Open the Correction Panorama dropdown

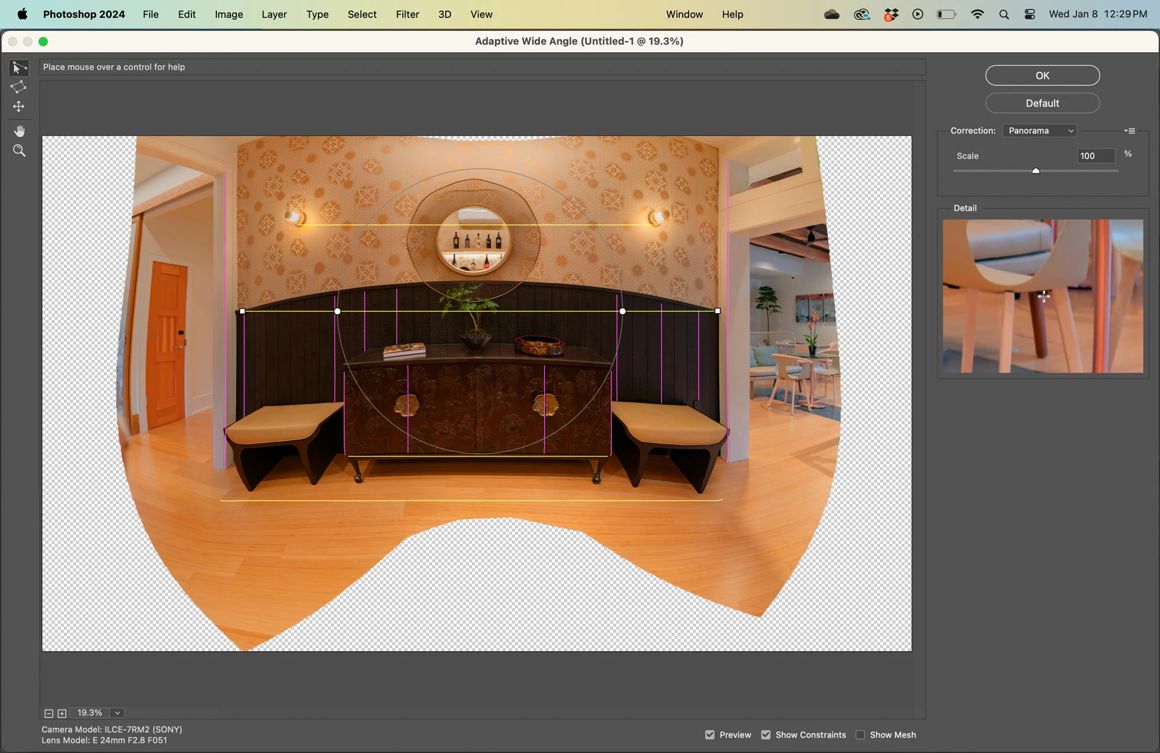(1039, 131)
